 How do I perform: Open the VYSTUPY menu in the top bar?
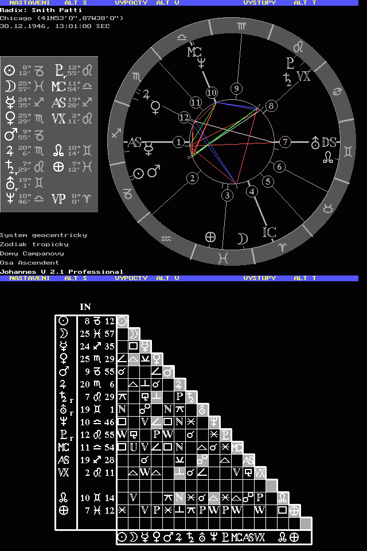click(x=259, y=3)
